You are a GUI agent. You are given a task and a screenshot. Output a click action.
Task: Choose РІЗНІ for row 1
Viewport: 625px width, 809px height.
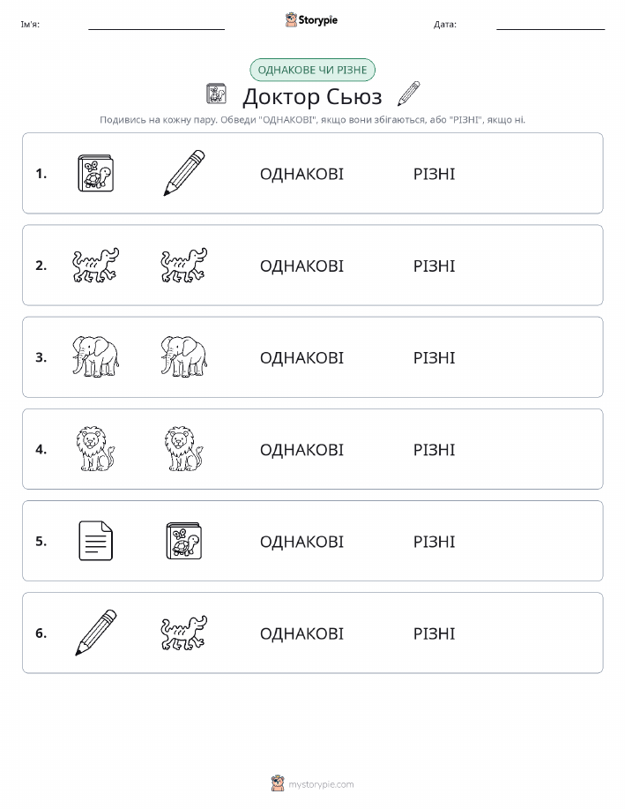coord(435,174)
